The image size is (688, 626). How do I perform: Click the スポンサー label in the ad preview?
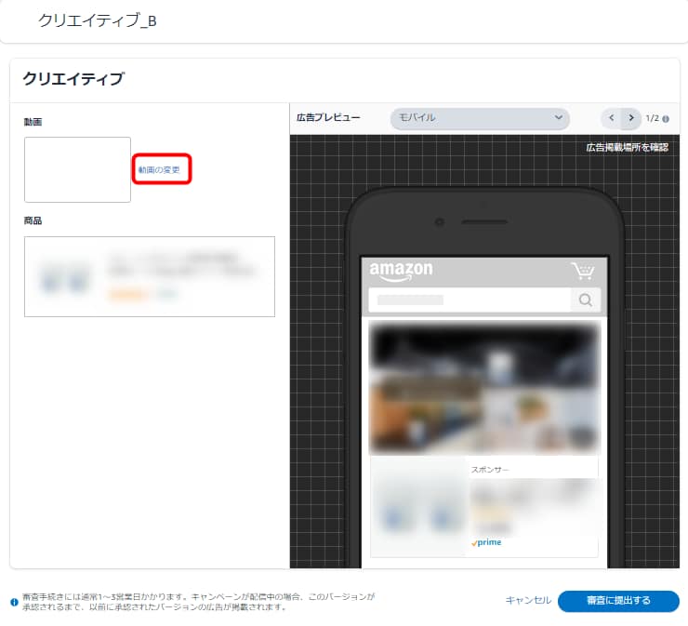coord(490,470)
